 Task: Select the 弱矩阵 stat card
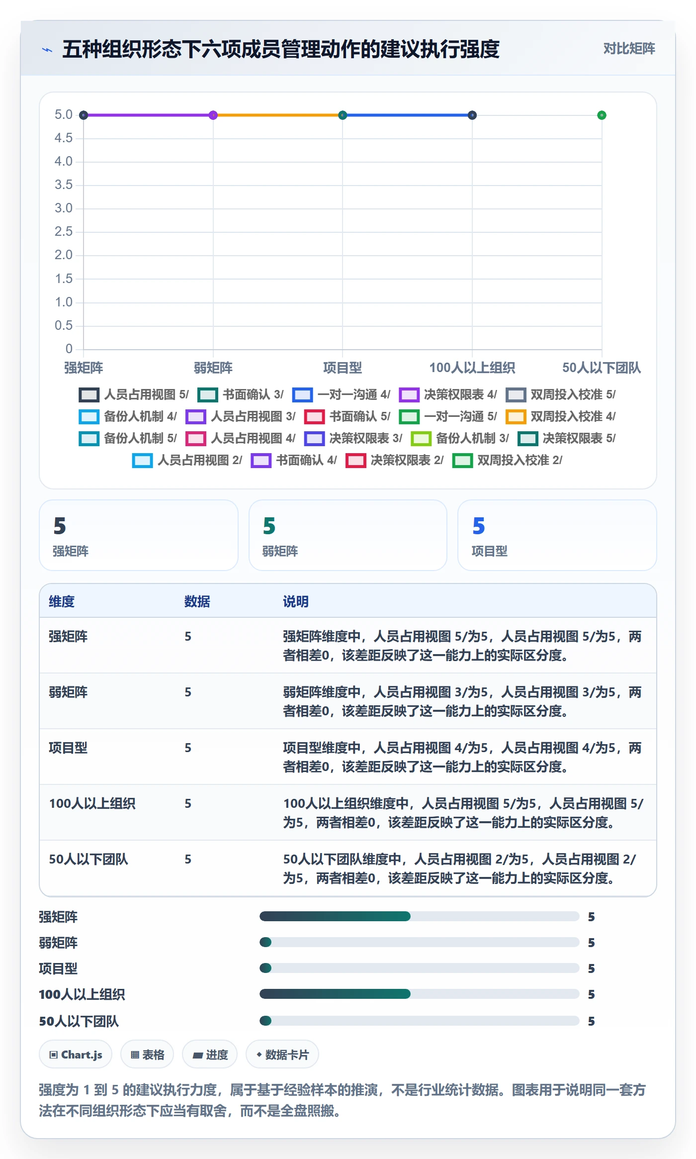[x=348, y=536]
